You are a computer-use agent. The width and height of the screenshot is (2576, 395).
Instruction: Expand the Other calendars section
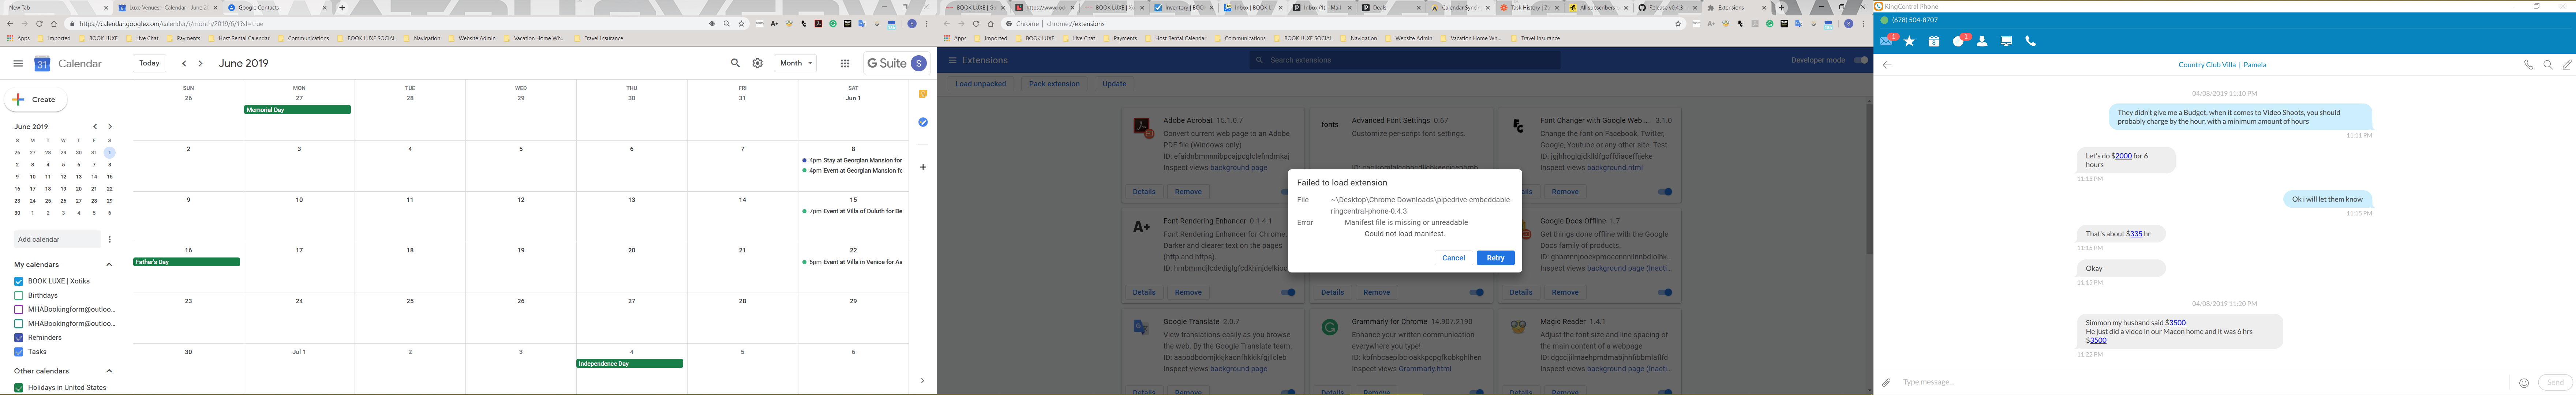pyautogui.click(x=109, y=370)
